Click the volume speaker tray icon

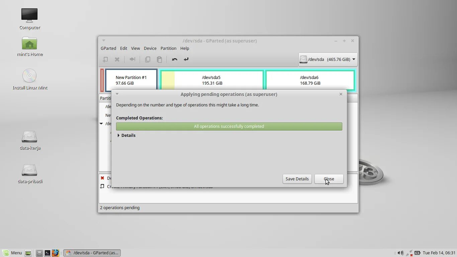coord(400,253)
